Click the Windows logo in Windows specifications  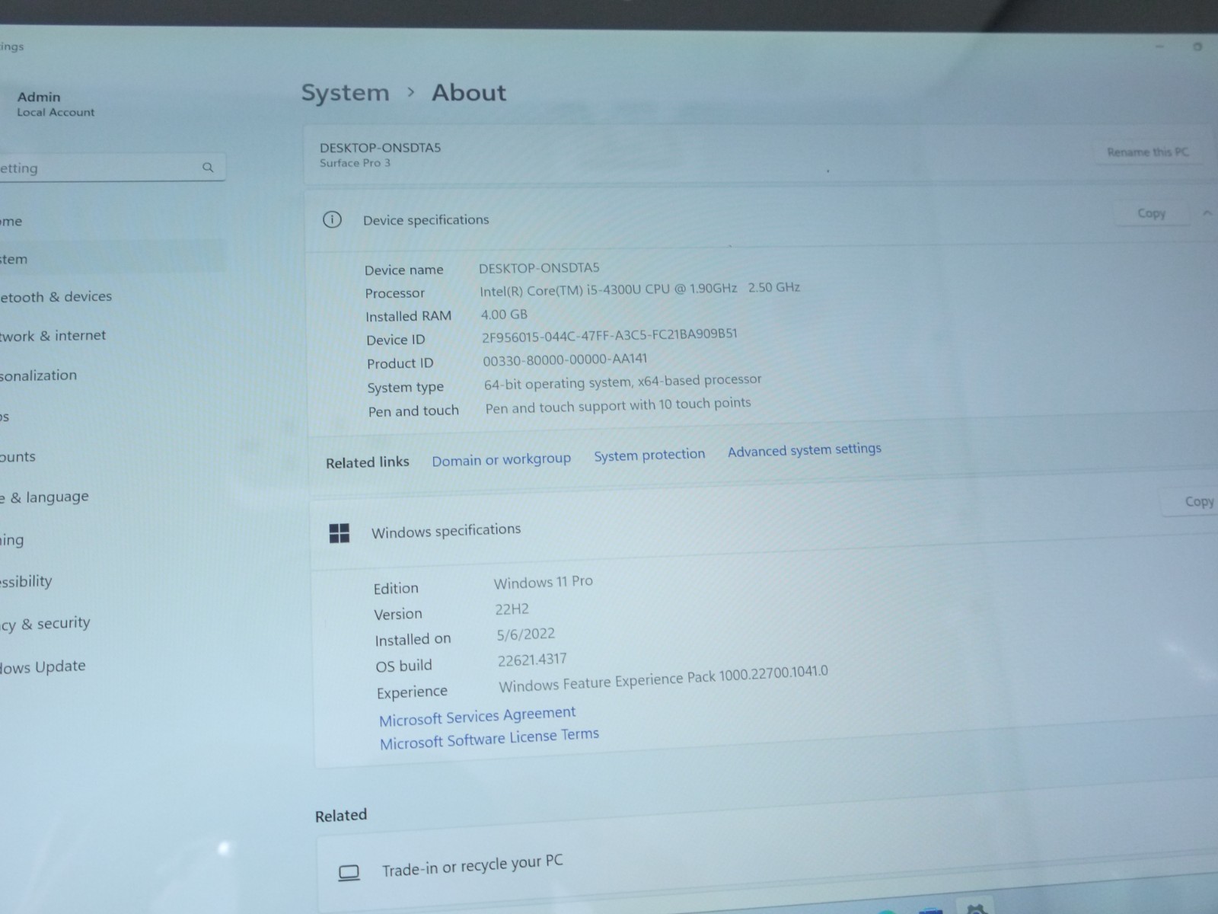pyautogui.click(x=340, y=533)
